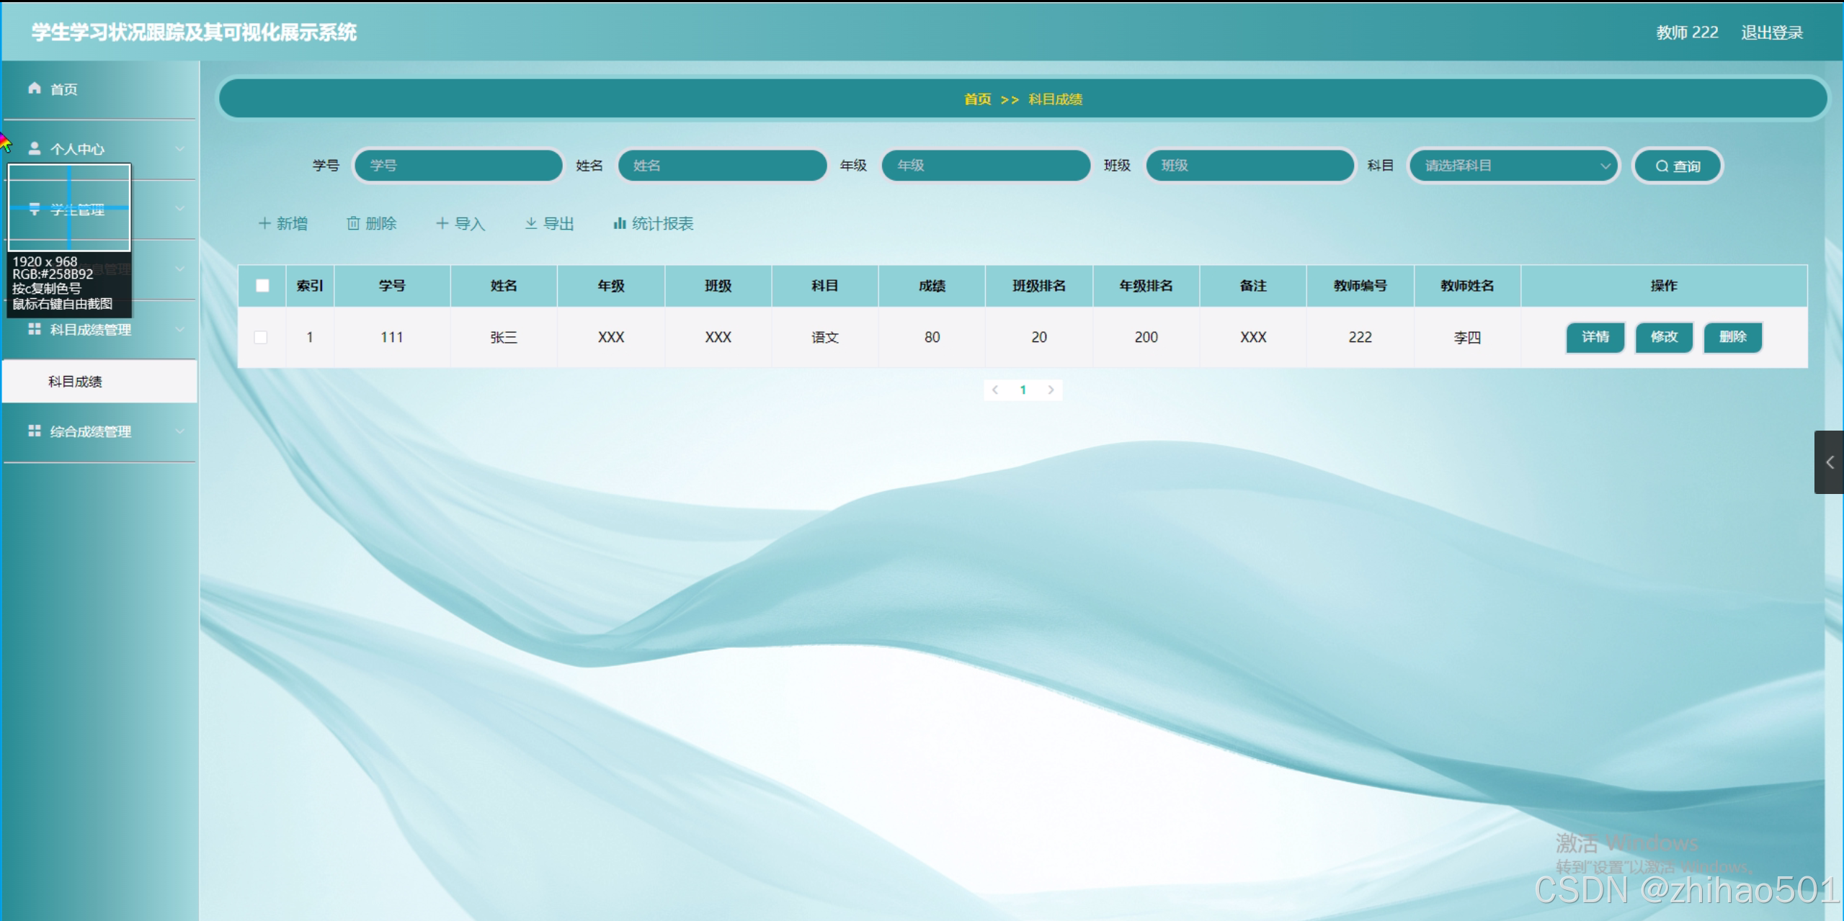Toggle the select-all checkbox in the table header
This screenshot has height=921, width=1844.
[262, 285]
